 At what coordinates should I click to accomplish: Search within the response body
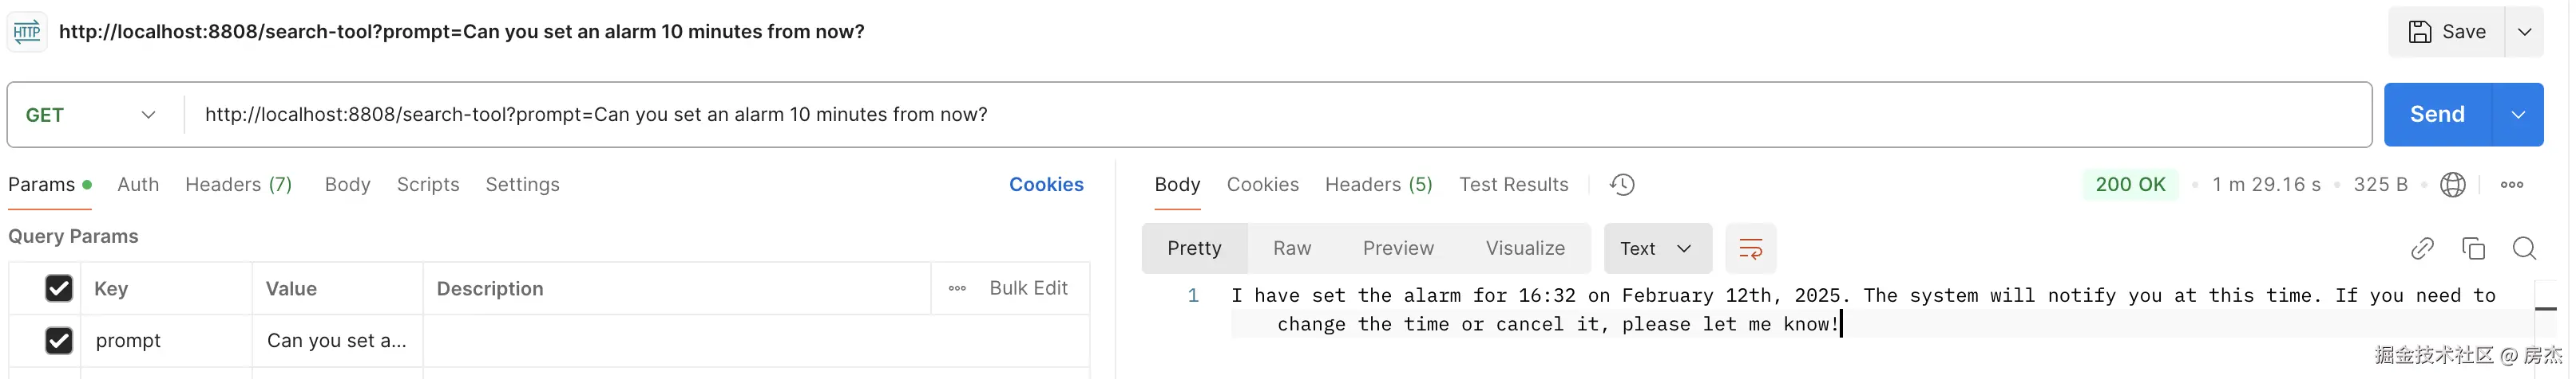pyautogui.click(x=2523, y=248)
